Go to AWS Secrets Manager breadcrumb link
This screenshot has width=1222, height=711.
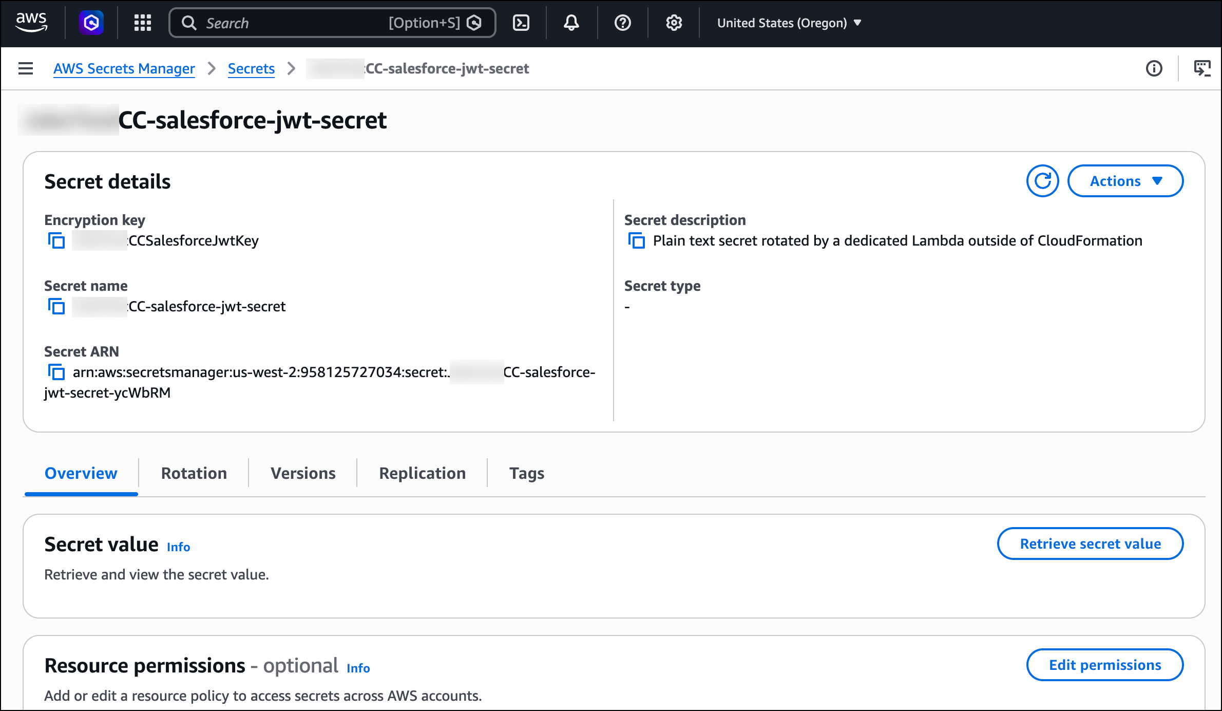124,68
